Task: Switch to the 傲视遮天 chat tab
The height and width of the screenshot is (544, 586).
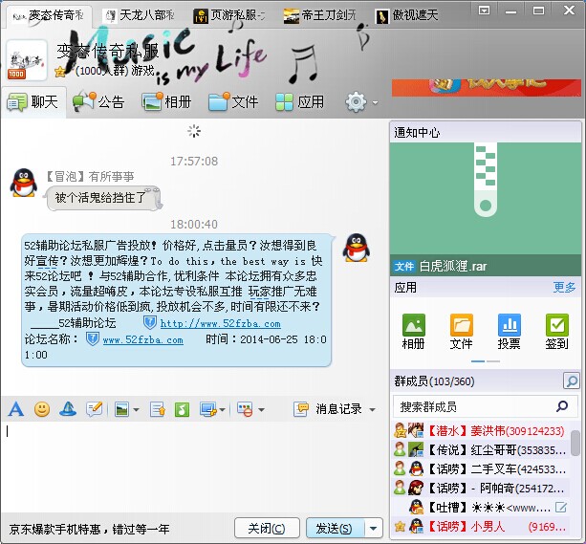Action: (408, 15)
